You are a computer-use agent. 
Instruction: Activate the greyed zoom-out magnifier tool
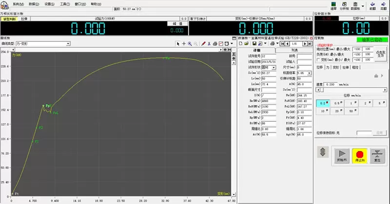[196, 44]
